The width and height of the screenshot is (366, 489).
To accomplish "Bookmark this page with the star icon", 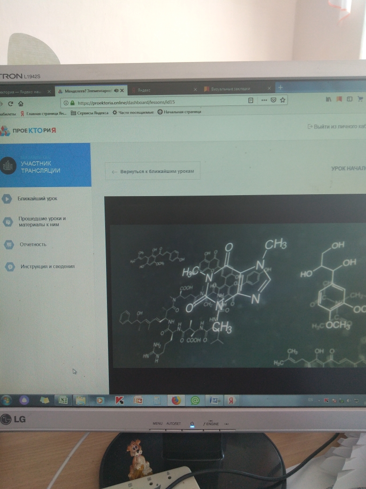I will [283, 100].
